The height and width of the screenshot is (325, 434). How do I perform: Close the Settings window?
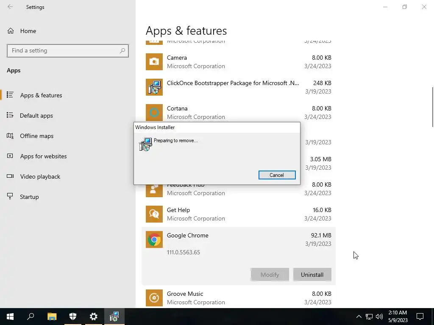click(424, 7)
